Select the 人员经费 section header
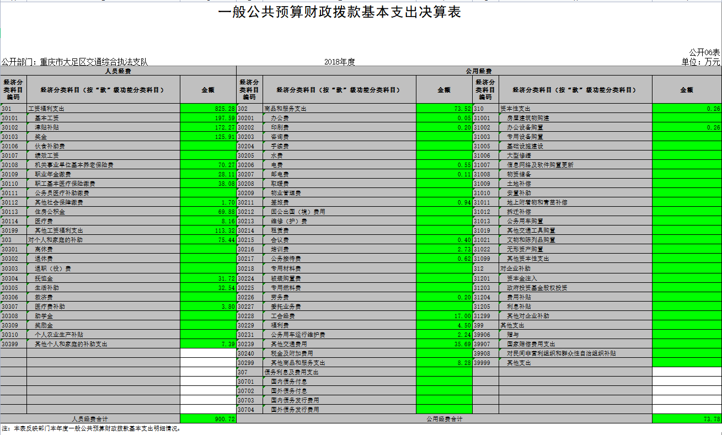The width and height of the screenshot is (722, 435). 118,71
